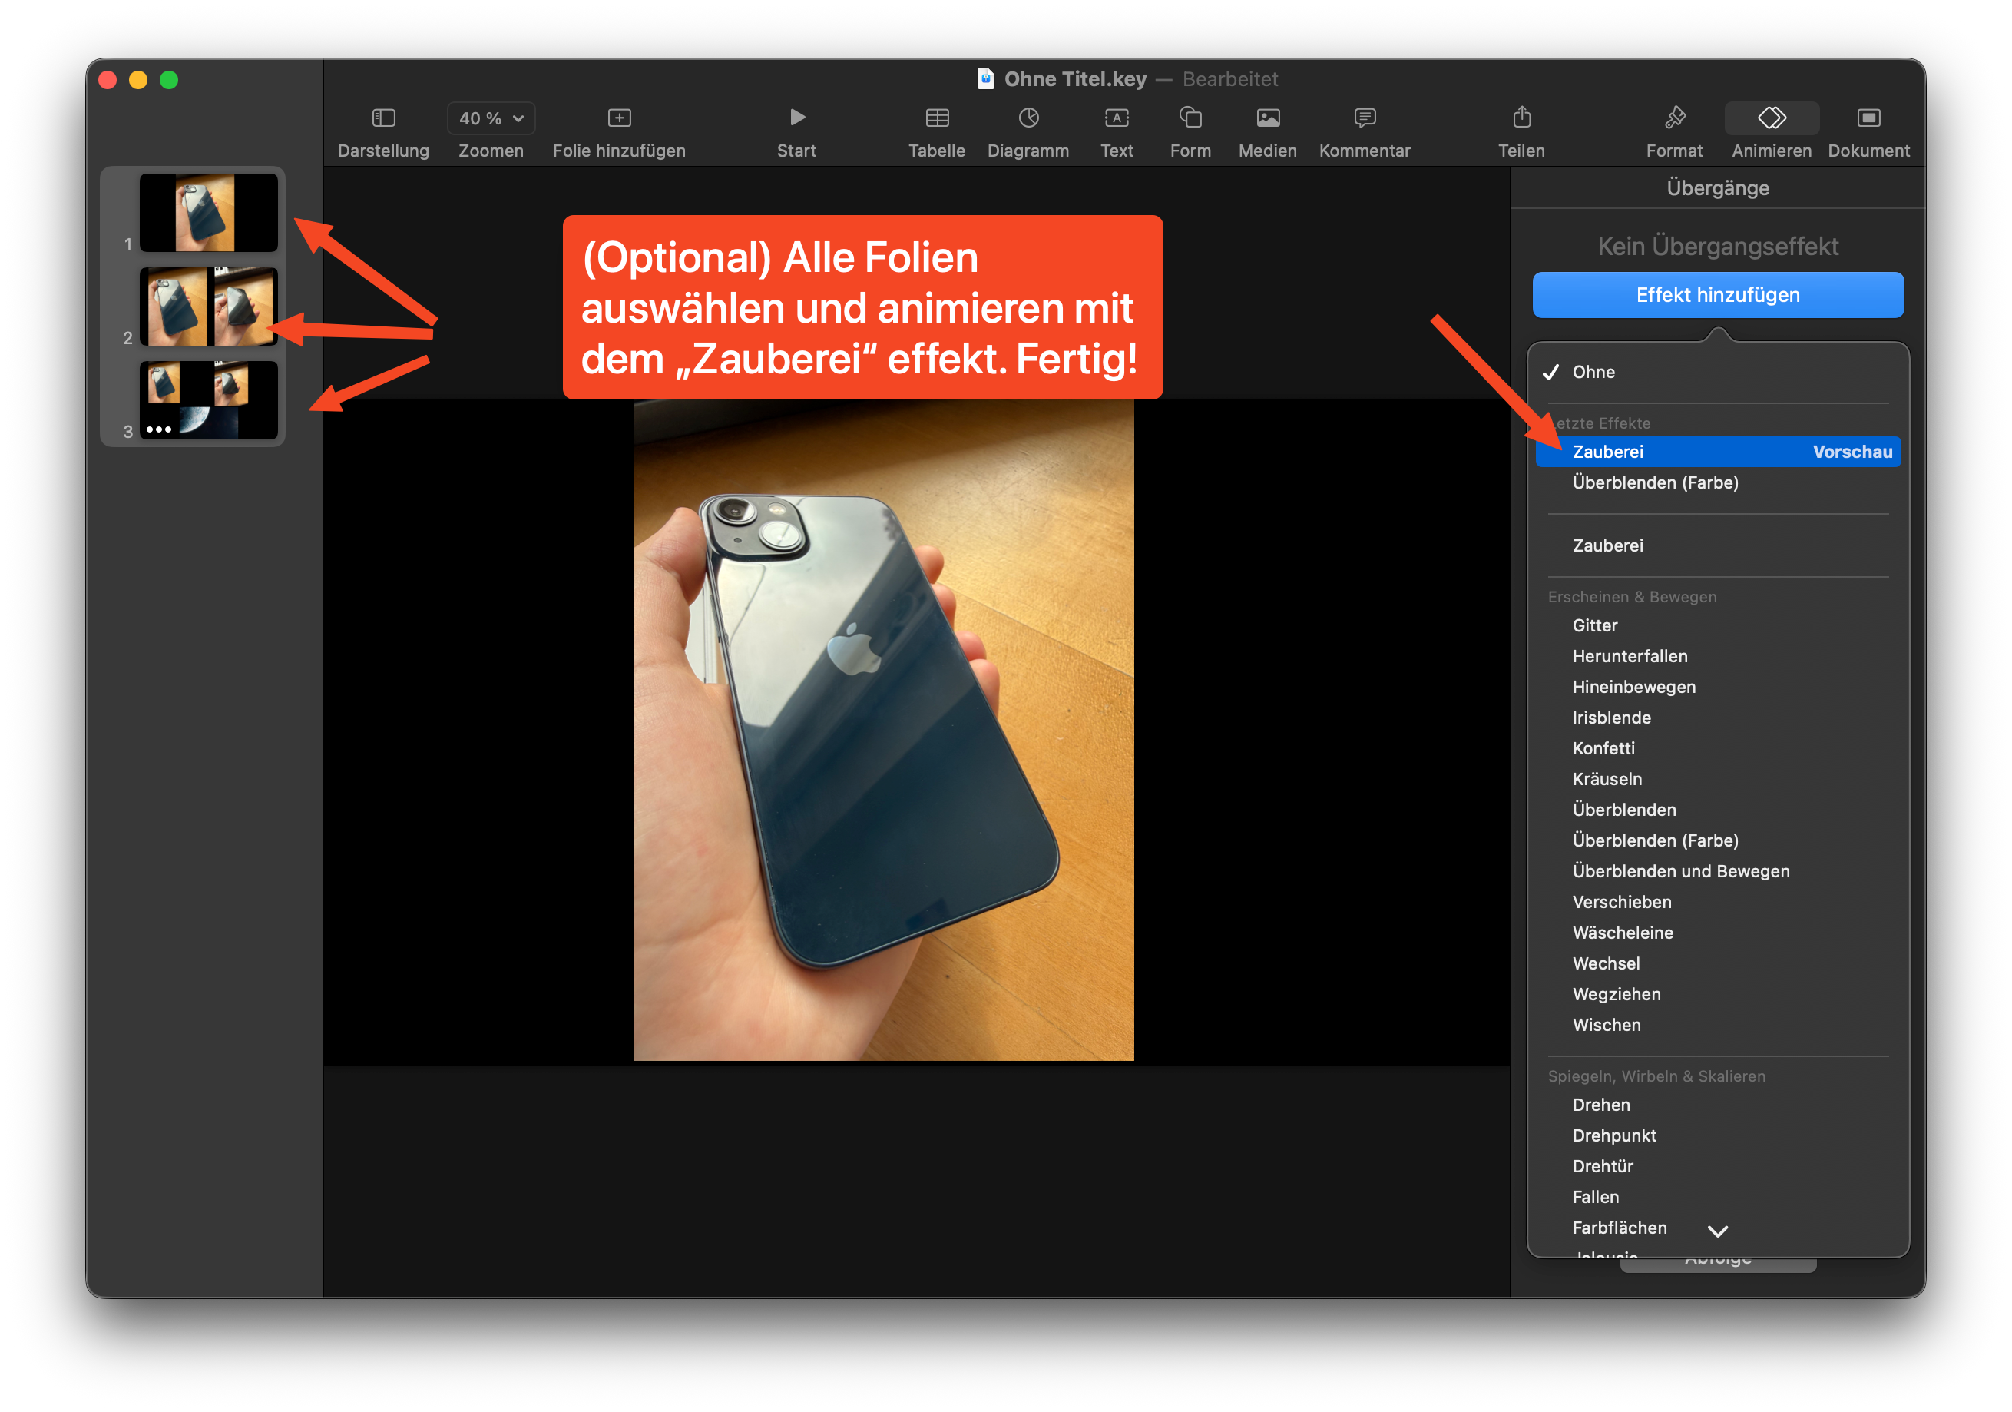Add a comment via Kommentar icon
The image size is (2012, 1412).
click(1364, 118)
